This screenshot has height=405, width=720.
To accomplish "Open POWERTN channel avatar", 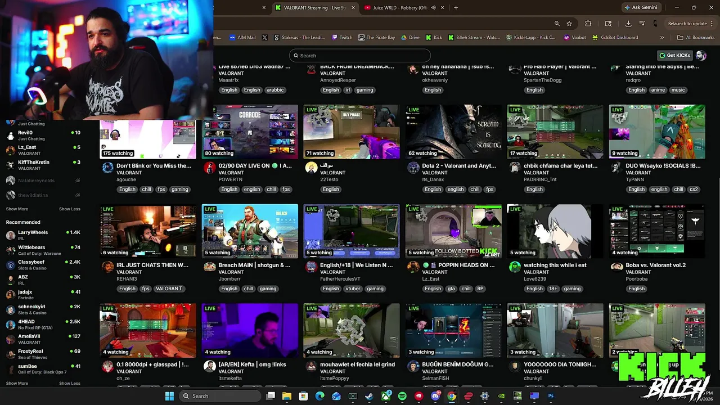I will (x=209, y=167).
